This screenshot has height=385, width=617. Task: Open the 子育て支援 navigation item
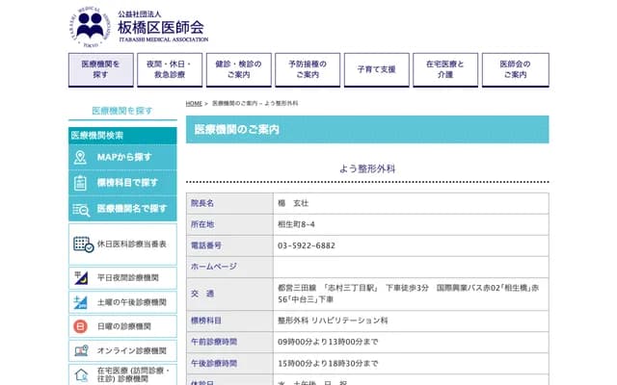(377, 69)
